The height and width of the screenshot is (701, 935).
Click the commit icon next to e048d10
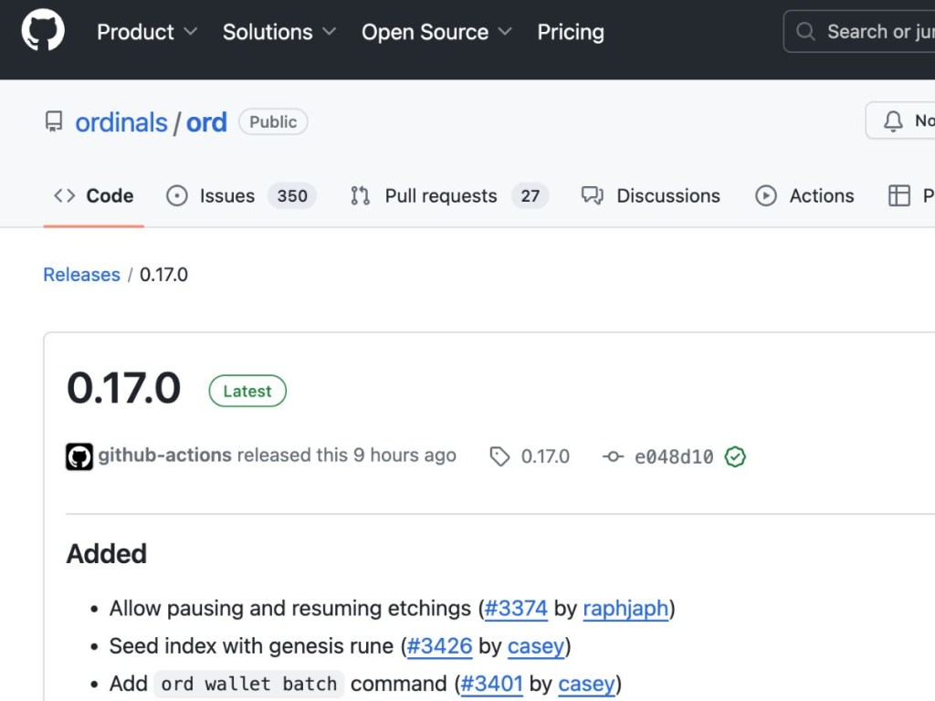pos(613,456)
